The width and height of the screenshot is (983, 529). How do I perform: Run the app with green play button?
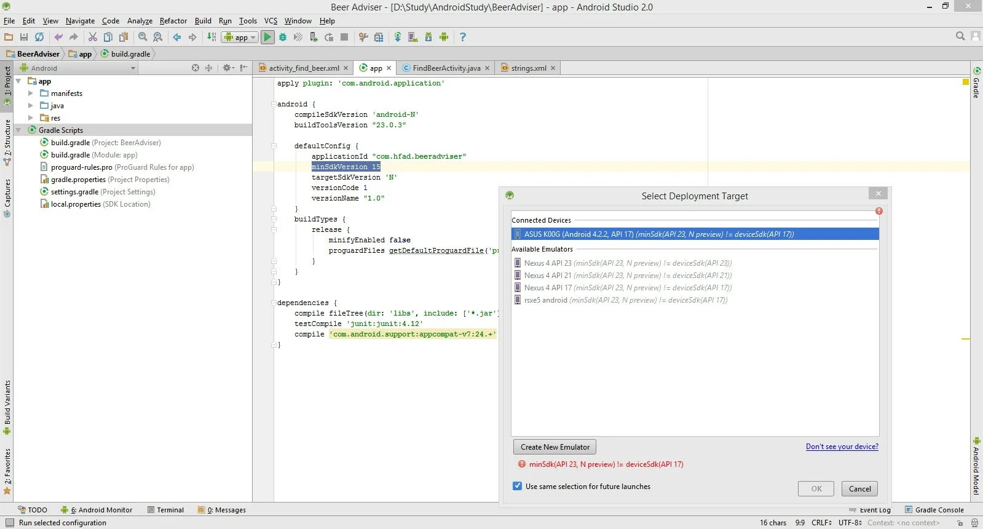(x=267, y=37)
